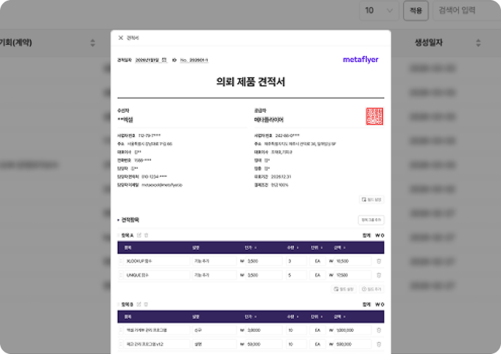This screenshot has height=354, width=501.
Task: Edit the quantity 3 field in group A
Action: [x=296, y=261]
